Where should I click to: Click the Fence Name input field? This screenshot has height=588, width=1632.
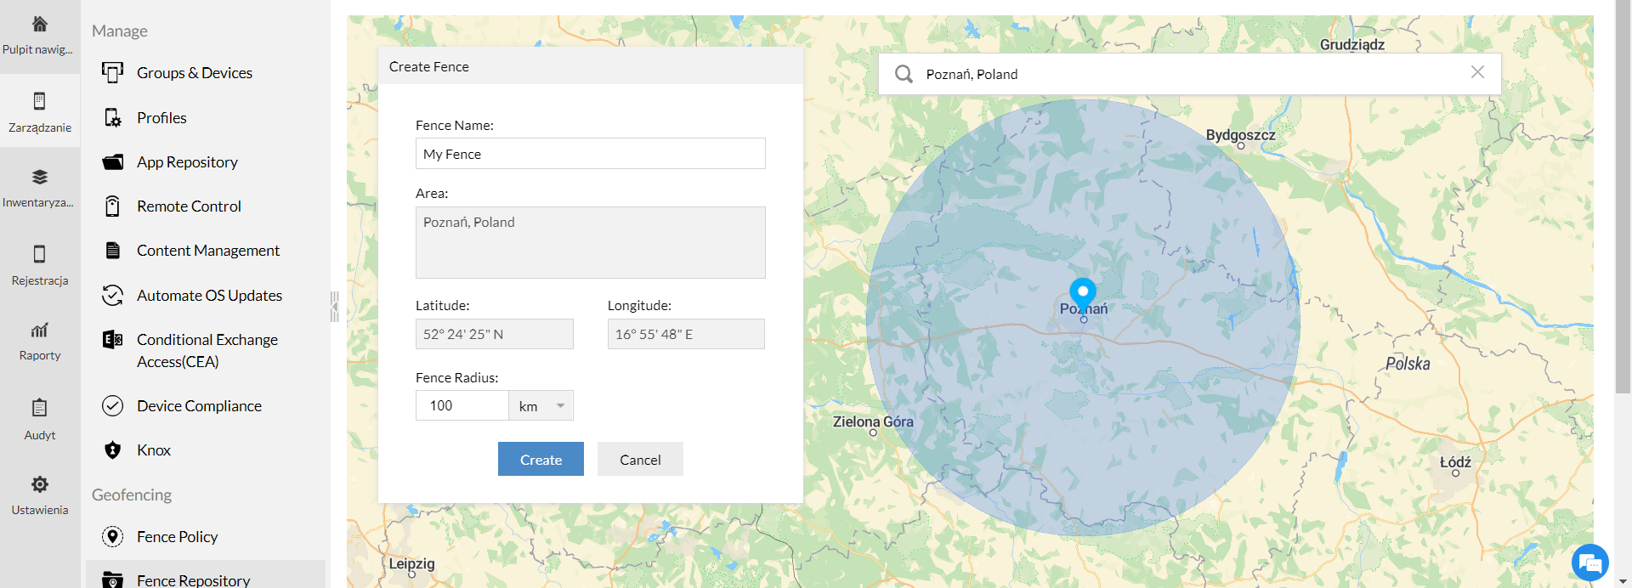(x=590, y=154)
